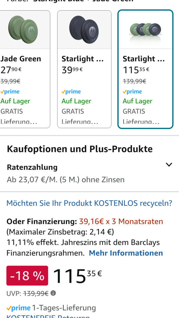Image resolution: width=179 pixels, height=318 pixels.
Task: Click the Mehr Informationen link
Action: pyautogui.click(x=126, y=253)
